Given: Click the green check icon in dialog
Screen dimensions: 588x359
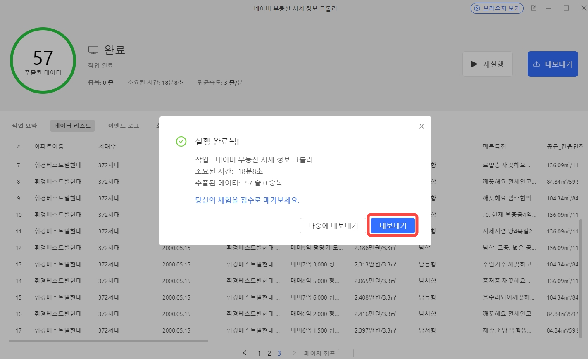Looking at the screenshot, I should (x=181, y=141).
